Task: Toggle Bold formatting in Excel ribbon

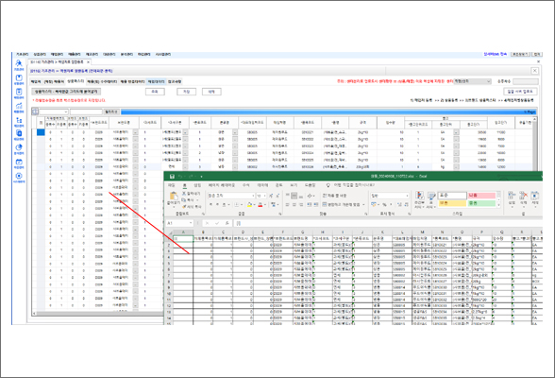Action: (x=211, y=204)
